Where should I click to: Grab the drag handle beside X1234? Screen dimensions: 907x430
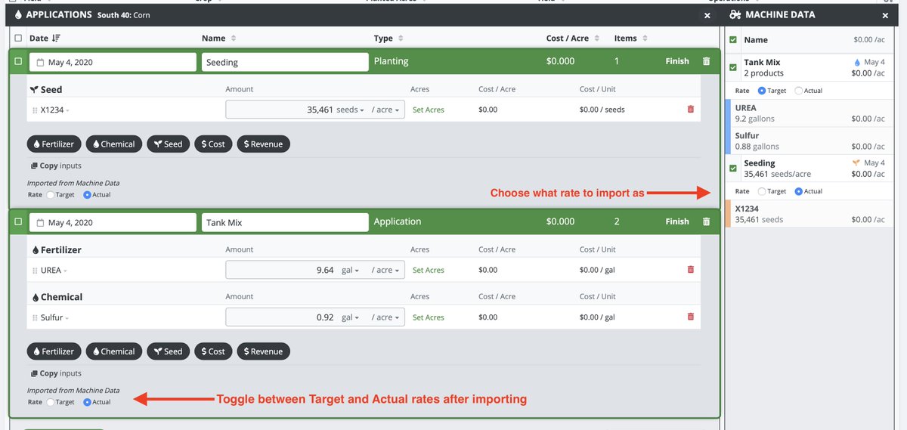point(35,110)
